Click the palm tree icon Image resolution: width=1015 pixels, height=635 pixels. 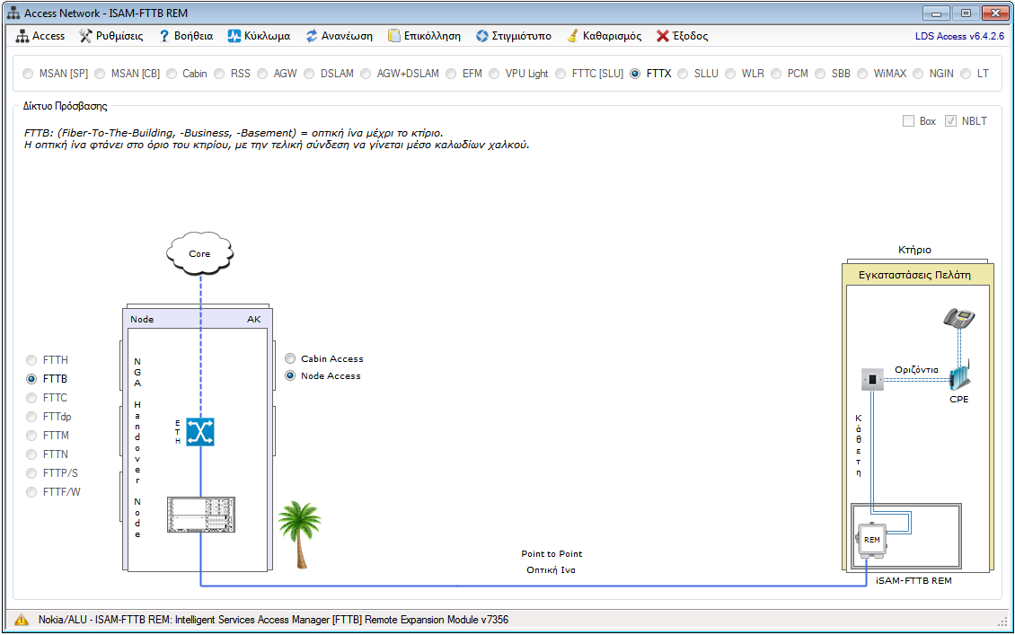click(x=299, y=534)
